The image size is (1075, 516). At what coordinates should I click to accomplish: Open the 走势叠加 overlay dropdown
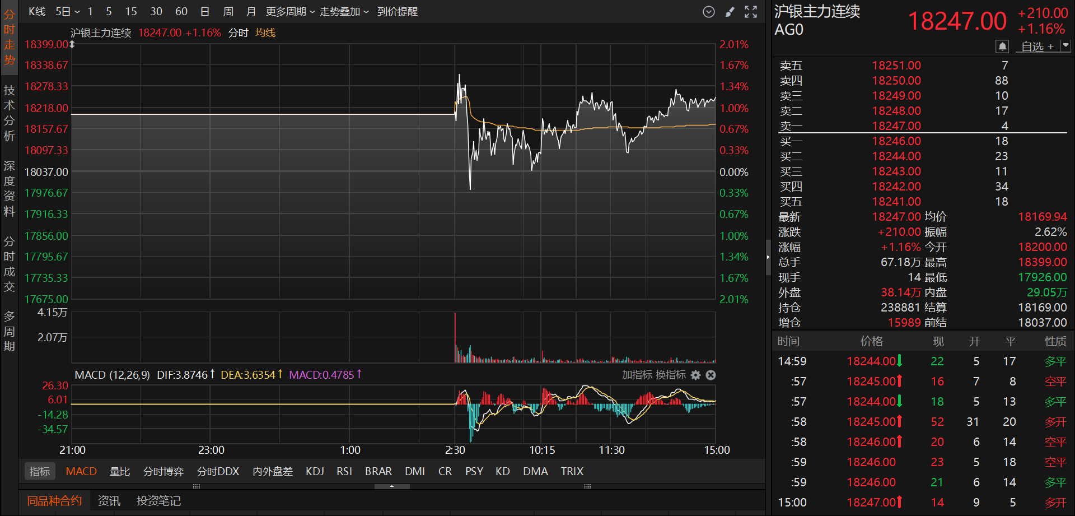(x=344, y=12)
